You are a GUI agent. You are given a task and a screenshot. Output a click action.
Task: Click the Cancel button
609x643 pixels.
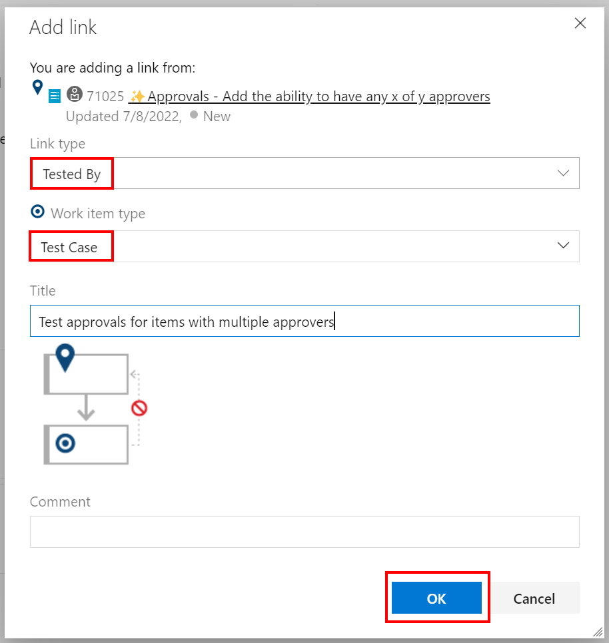[x=534, y=598]
